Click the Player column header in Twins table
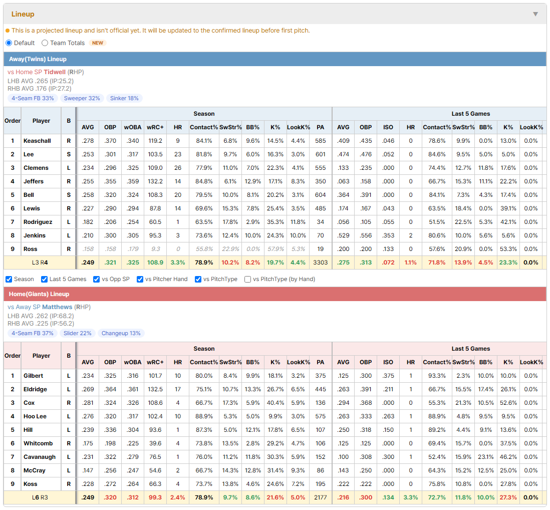 (42, 121)
